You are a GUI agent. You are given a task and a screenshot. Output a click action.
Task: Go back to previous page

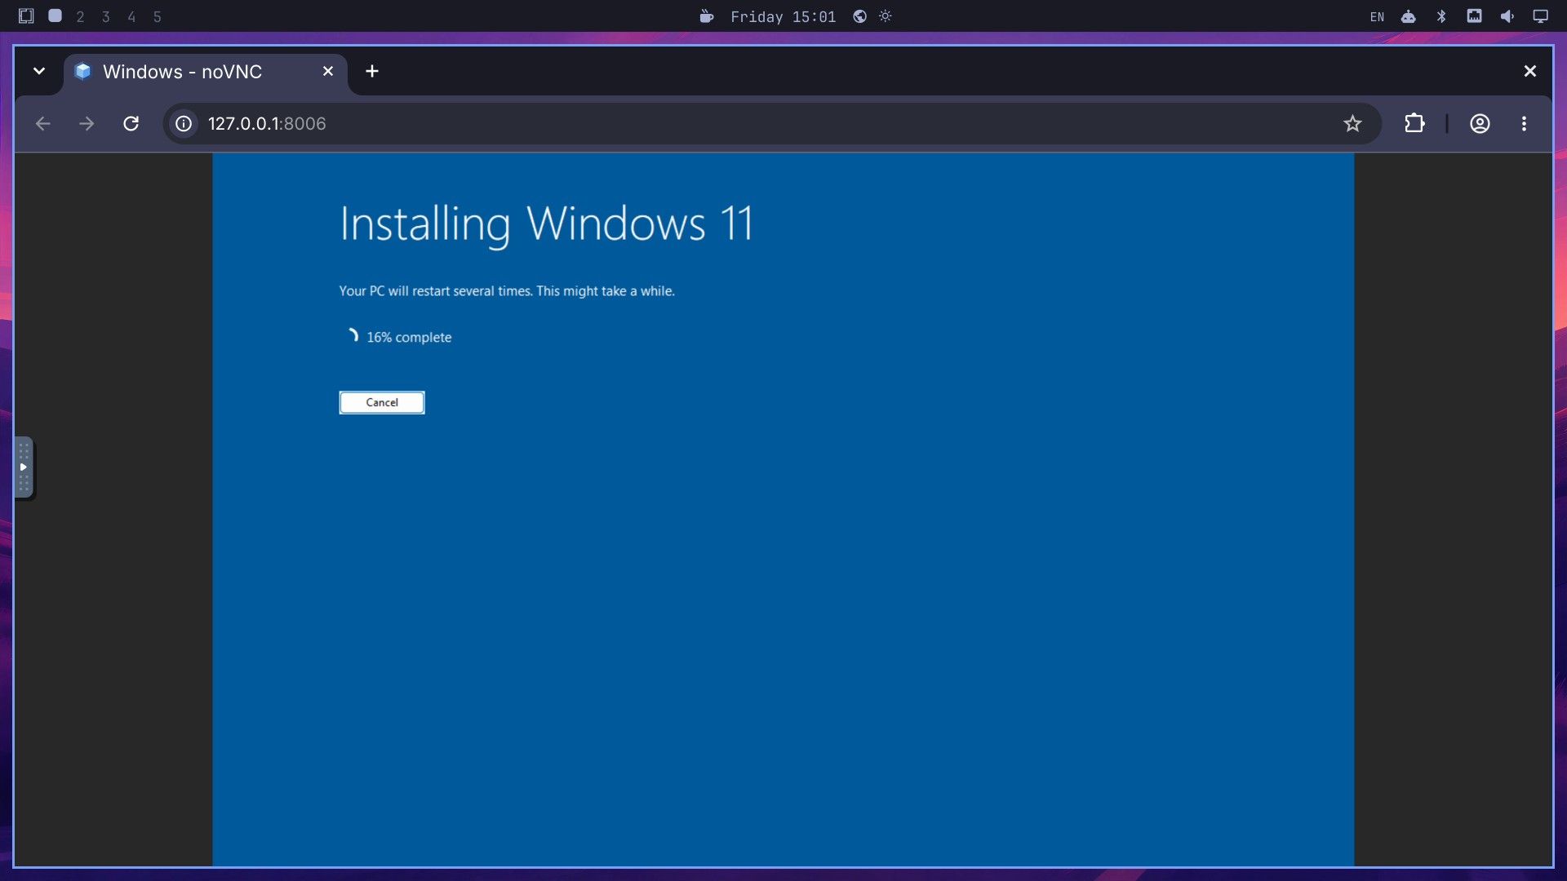click(43, 123)
